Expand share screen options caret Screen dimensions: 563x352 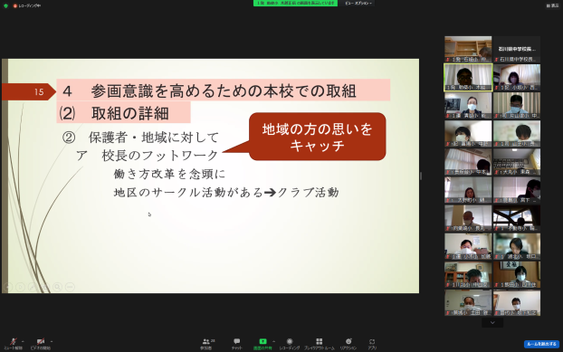tap(273, 341)
